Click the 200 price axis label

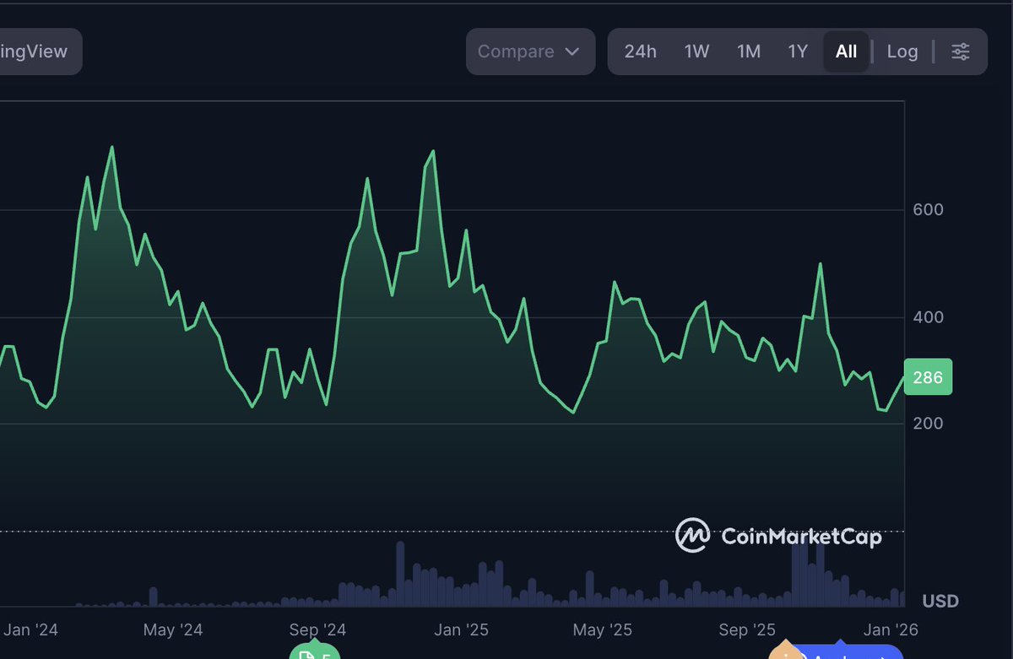pos(928,423)
